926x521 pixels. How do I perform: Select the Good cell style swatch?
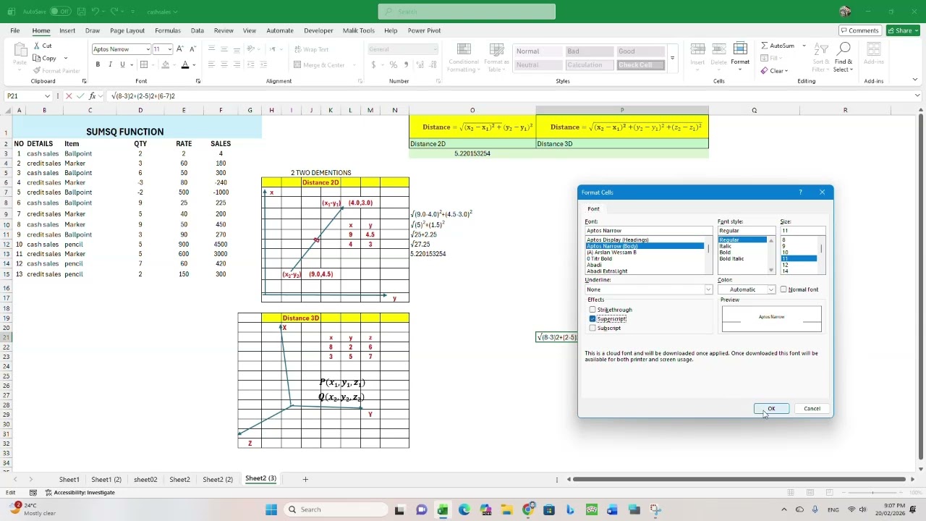tap(640, 51)
